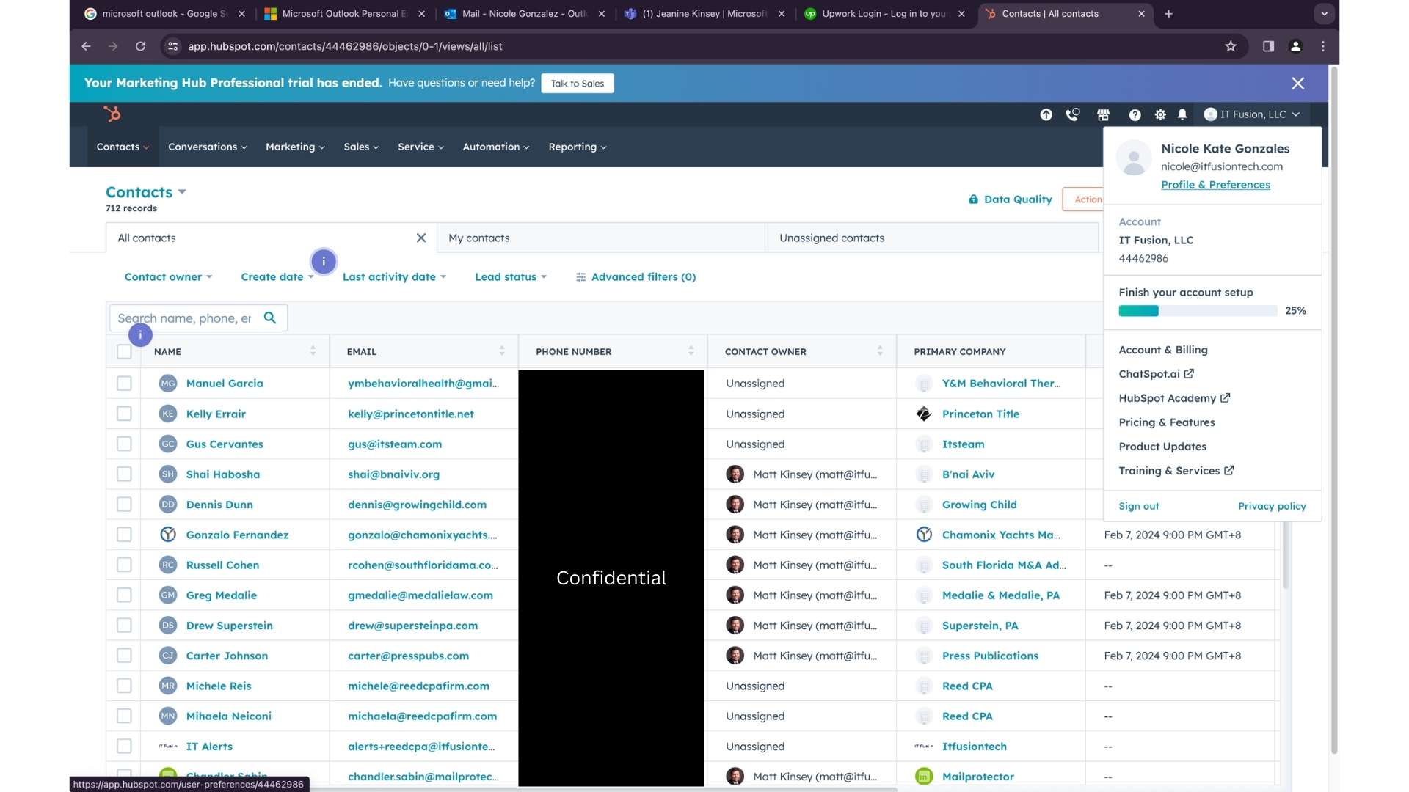
Task: Expand the Marketing navigation menu
Action: click(295, 147)
